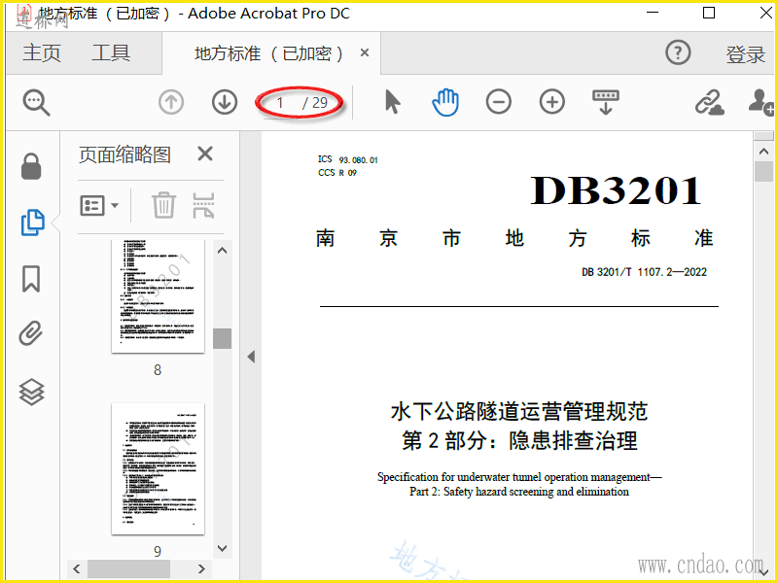
Task: Switch to the 主页 tab
Action: pos(42,53)
